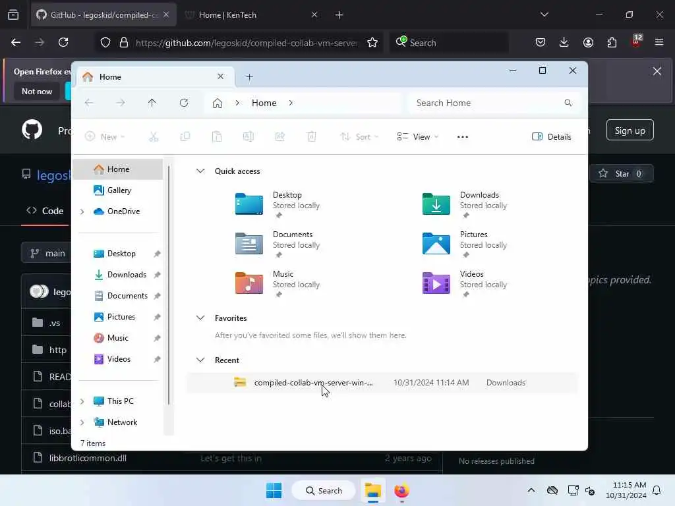Go up one folder with the Up arrow
Image resolution: width=675 pixels, height=506 pixels.
point(152,103)
